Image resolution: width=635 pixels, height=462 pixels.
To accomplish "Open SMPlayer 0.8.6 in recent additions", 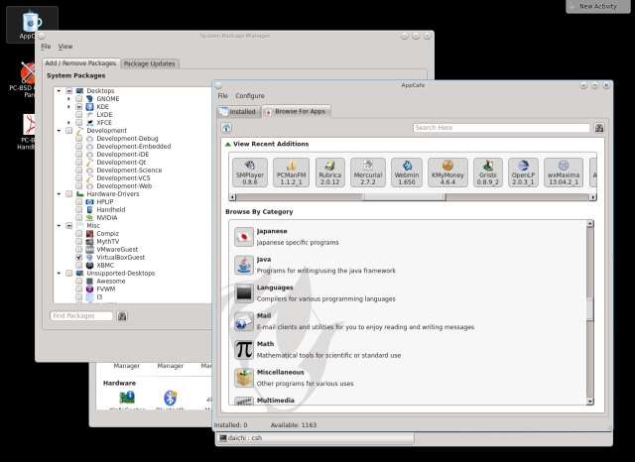I will pyautogui.click(x=250, y=173).
